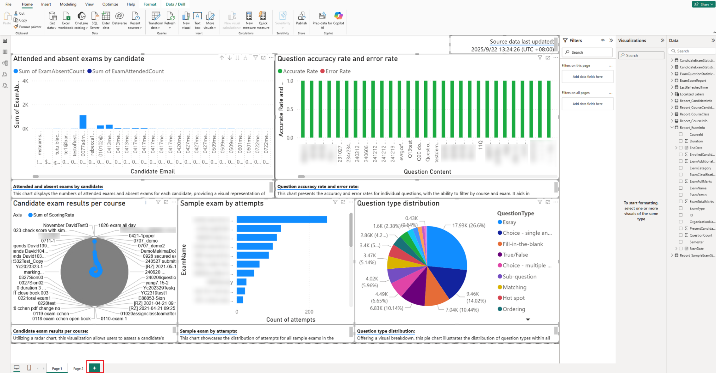The height and width of the screenshot is (373, 716).
Task: Click the Essay legend color swatch
Action: pyautogui.click(x=500, y=222)
